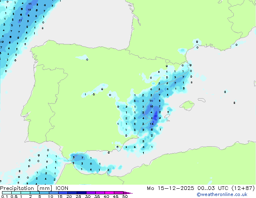
Task: Click the "45" legend scale label
Action: coord(115,196)
